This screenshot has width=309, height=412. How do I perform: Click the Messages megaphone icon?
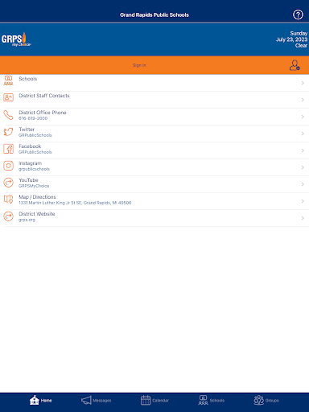coord(86,400)
